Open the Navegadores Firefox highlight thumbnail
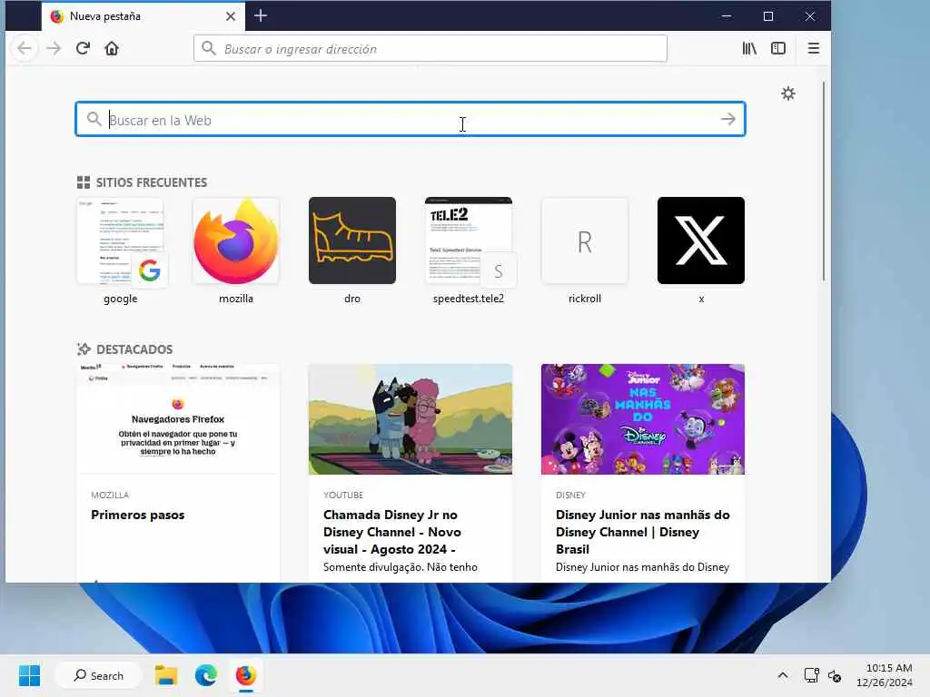Image resolution: width=930 pixels, height=697 pixels. [178, 419]
